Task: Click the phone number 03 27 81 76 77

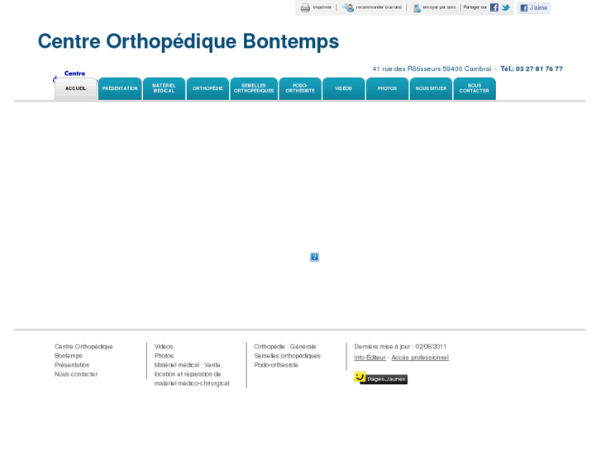Action: tap(539, 69)
